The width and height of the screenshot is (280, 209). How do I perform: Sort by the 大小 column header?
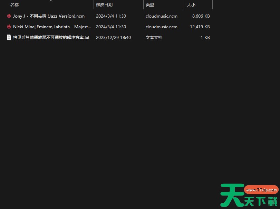191,4
